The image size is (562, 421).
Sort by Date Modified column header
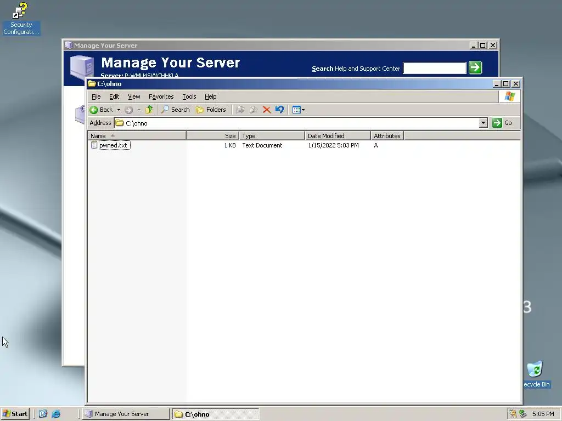pos(338,136)
